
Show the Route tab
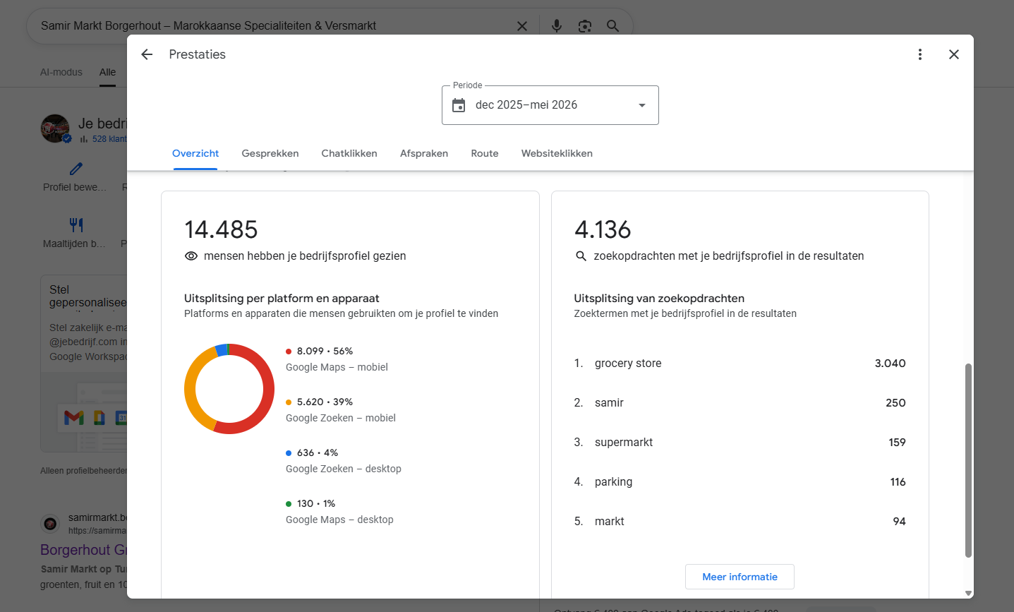pyautogui.click(x=485, y=153)
